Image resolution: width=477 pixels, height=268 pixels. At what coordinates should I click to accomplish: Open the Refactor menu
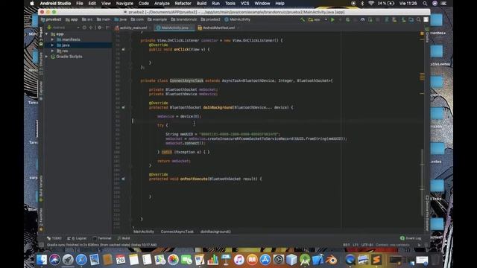tap(183, 3)
